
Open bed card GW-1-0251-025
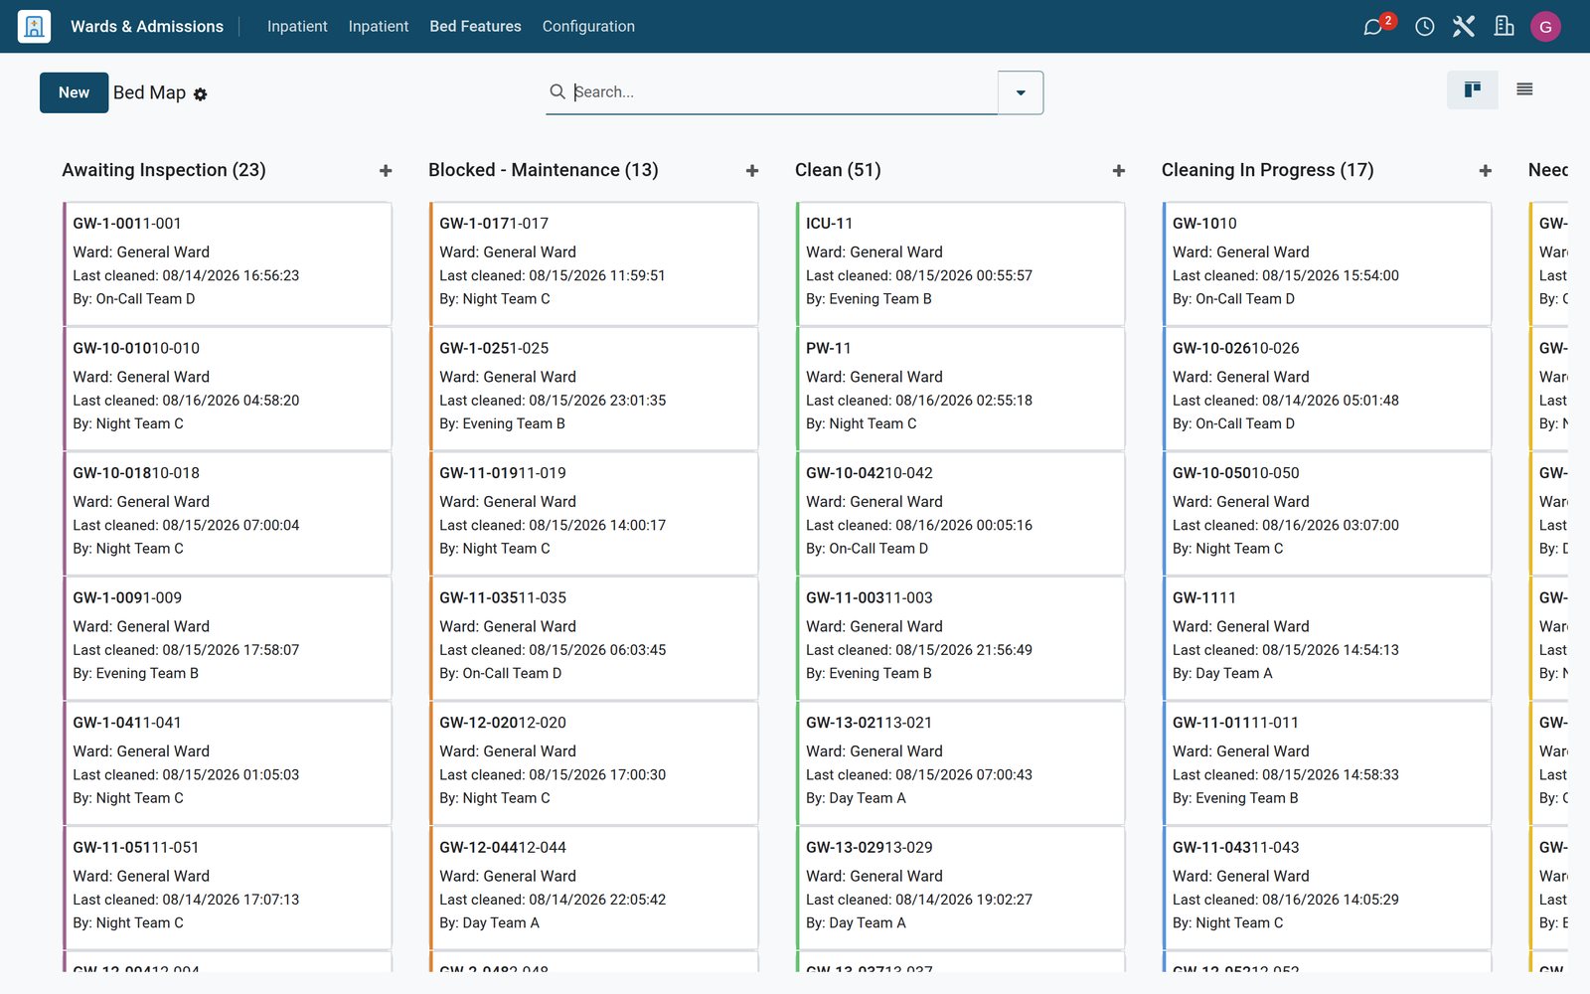(594, 389)
